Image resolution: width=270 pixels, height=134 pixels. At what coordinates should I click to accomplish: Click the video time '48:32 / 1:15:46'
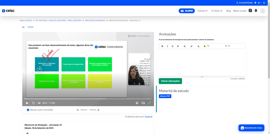pos(49,103)
